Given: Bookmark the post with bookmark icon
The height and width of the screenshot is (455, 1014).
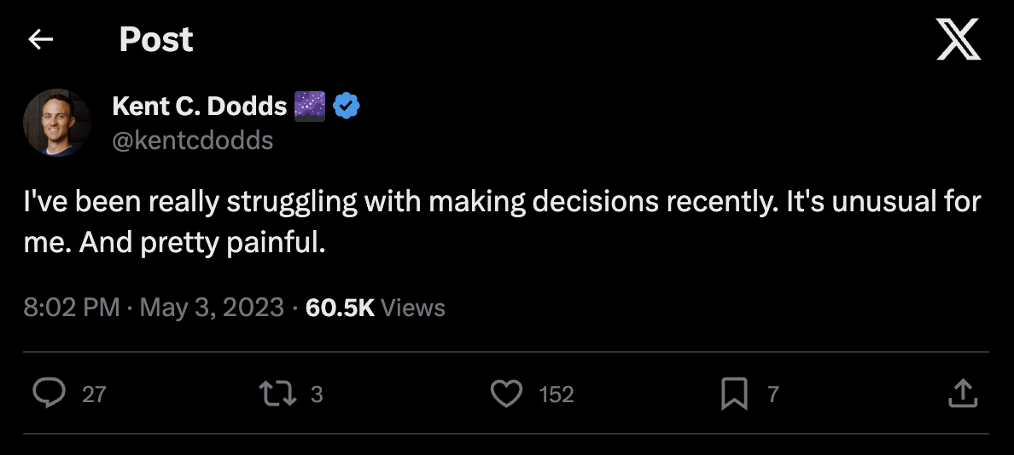Looking at the screenshot, I should [x=734, y=394].
